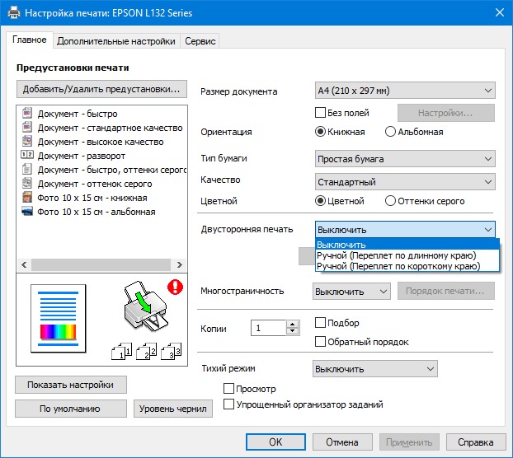Click the red exclamation warning icon
The width and height of the screenshot is (513, 458).
[x=176, y=287]
